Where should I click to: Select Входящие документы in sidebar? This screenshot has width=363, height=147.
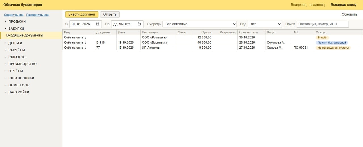pos(31,35)
